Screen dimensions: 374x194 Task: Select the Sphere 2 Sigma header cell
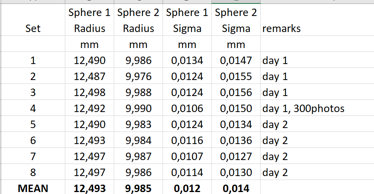click(236, 20)
